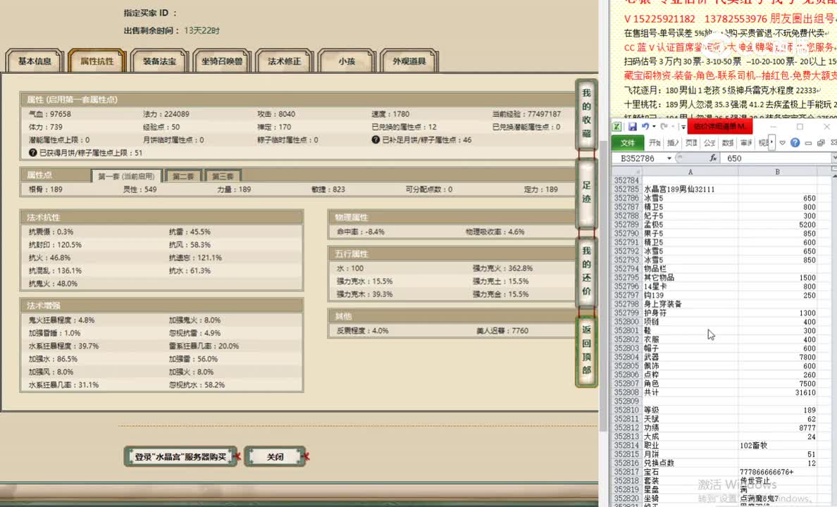Open the Quick Access Toolbar customize dropdown
Screen dimensions: 837x507
(x=683, y=127)
